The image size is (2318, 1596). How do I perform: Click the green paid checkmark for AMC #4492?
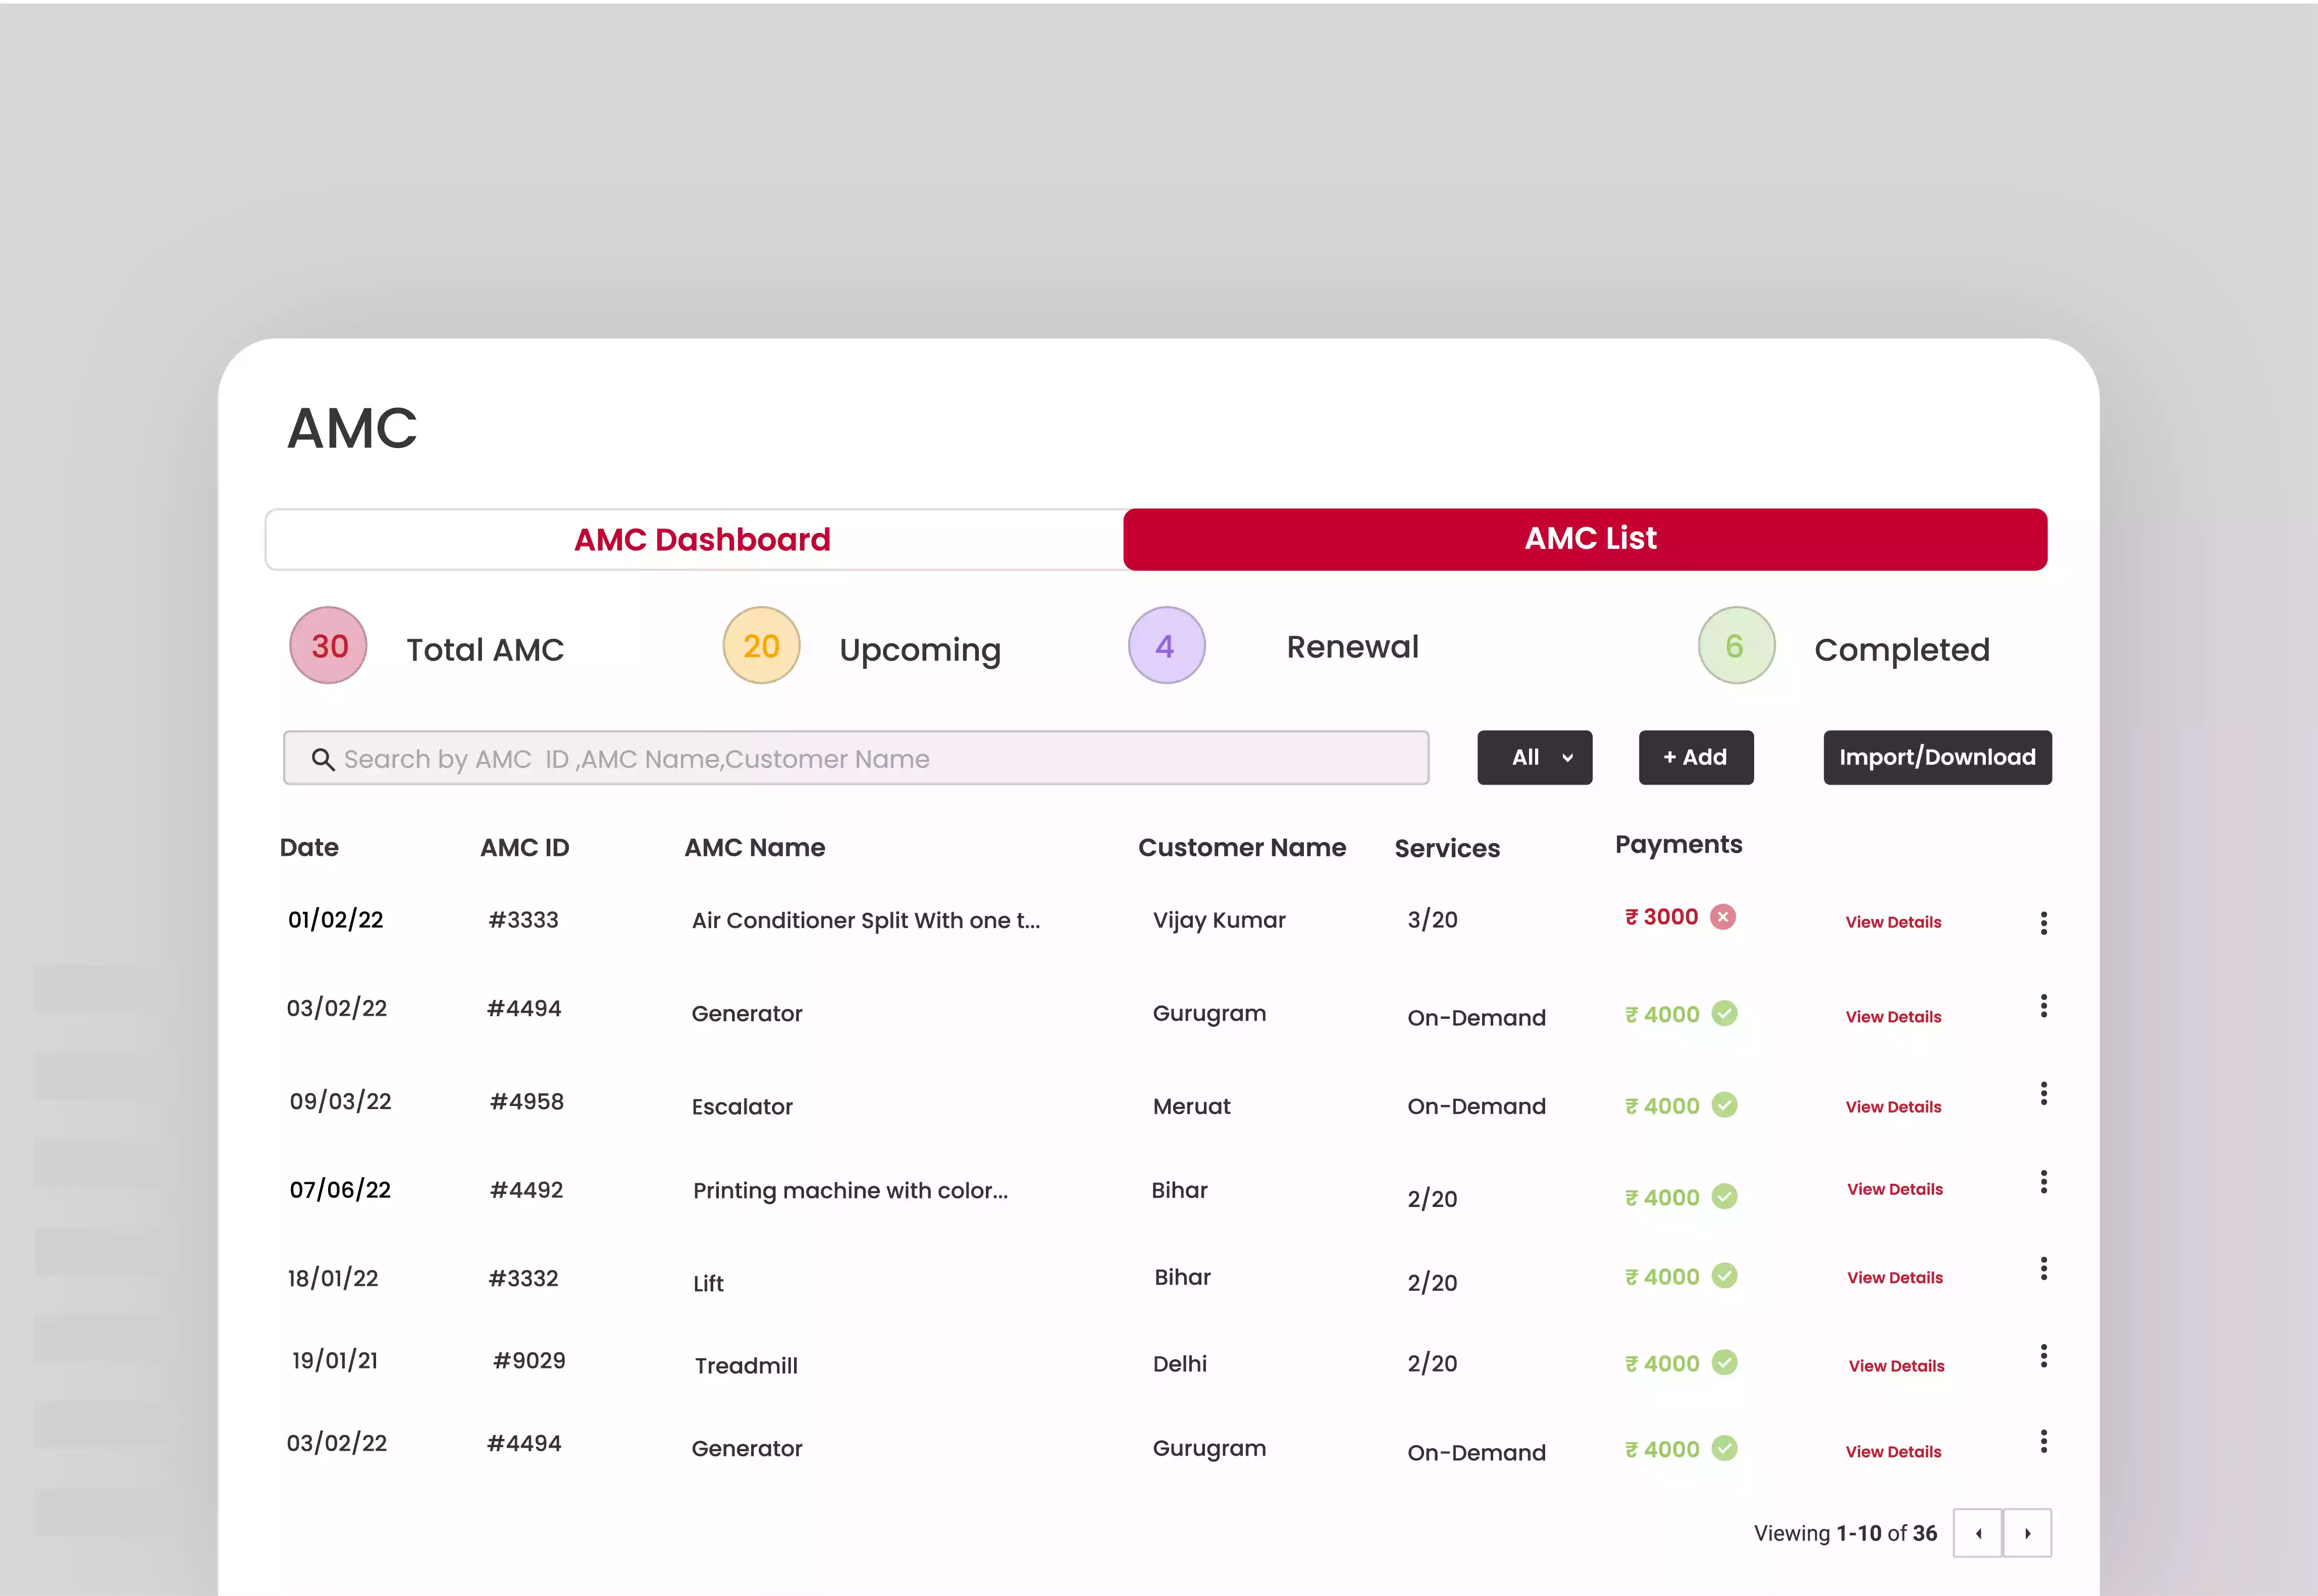pos(1725,1197)
